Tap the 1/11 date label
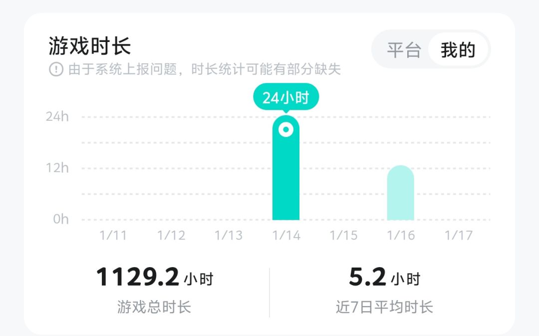This screenshot has width=539, height=336. pos(113,235)
